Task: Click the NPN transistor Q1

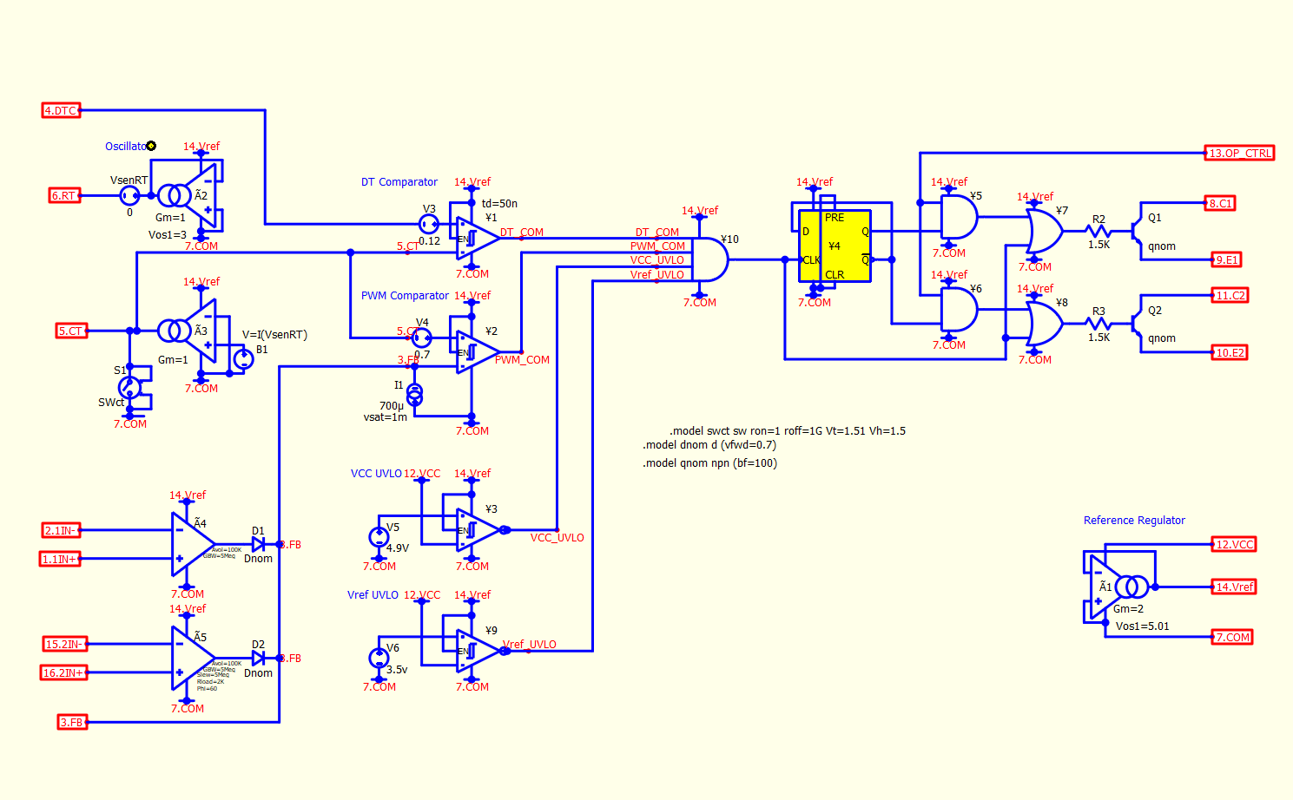Action: [1137, 231]
